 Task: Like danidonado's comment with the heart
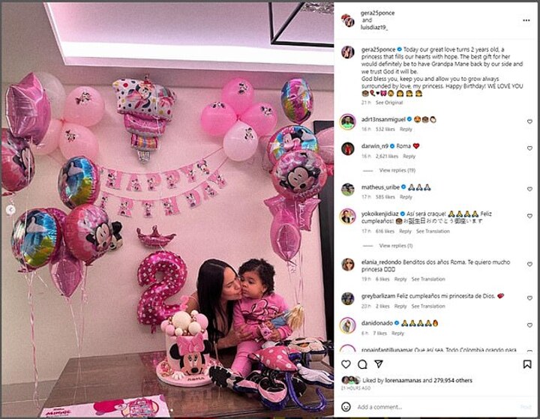tap(529, 325)
